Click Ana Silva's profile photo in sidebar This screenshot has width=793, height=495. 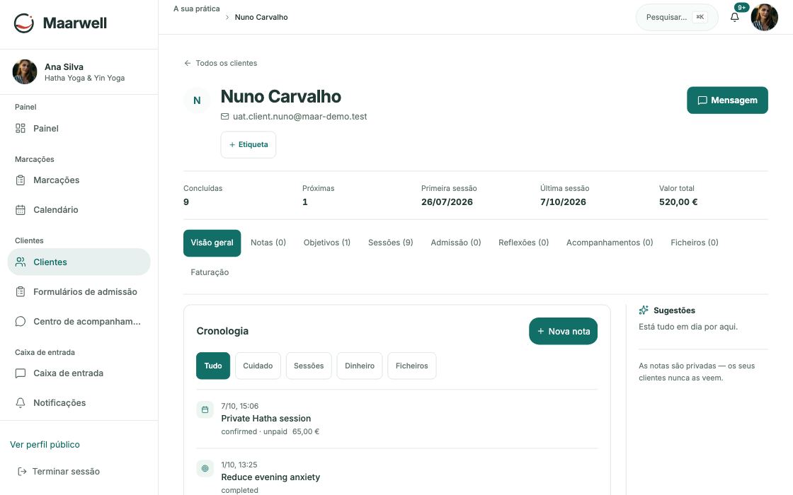tap(25, 71)
